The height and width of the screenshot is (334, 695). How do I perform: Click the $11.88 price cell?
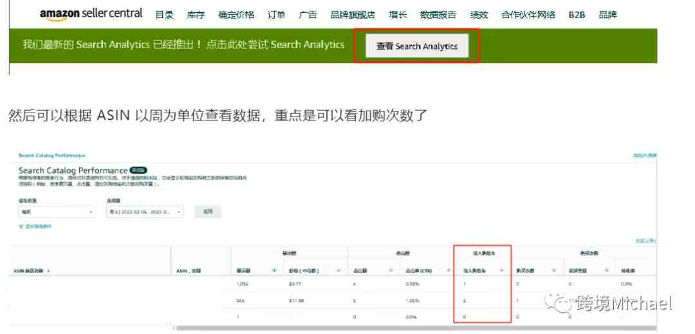(x=296, y=301)
